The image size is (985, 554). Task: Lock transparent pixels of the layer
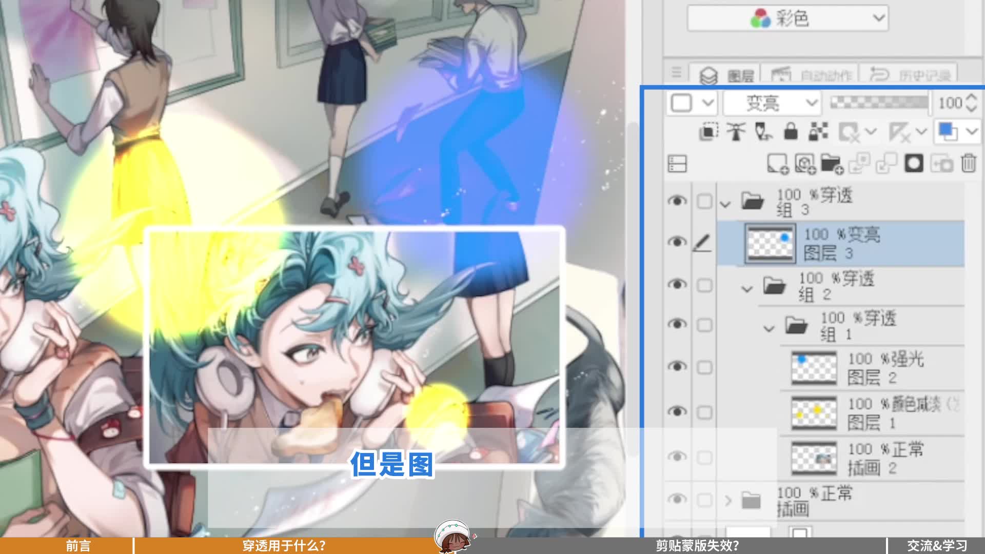(x=818, y=132)
